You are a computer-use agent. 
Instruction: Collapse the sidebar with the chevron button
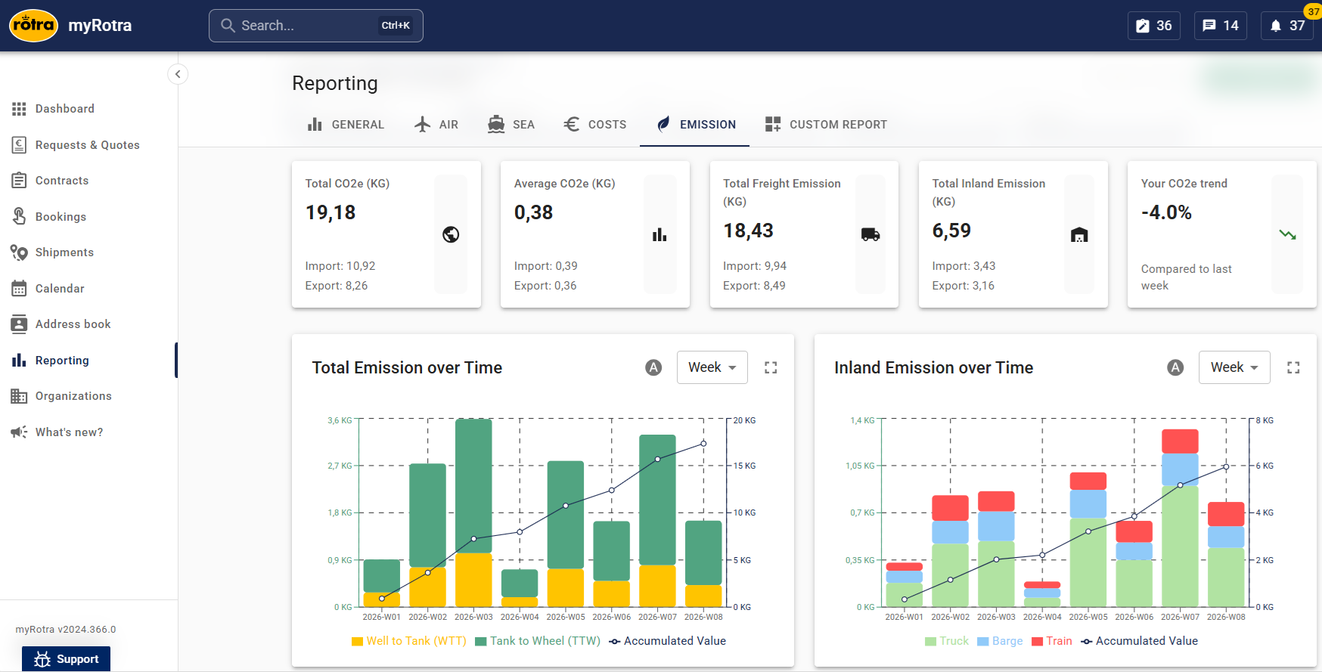(x=178, y=74)
